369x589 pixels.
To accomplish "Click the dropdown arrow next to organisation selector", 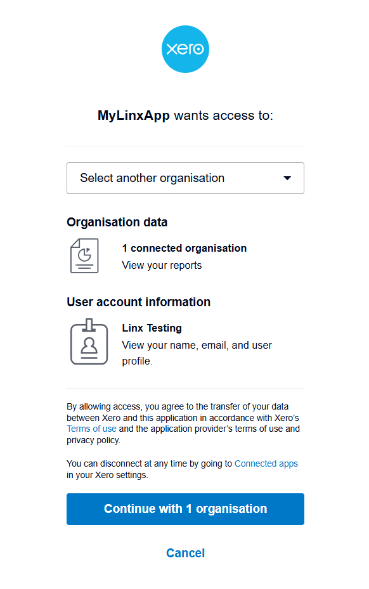I will (287, 178).
